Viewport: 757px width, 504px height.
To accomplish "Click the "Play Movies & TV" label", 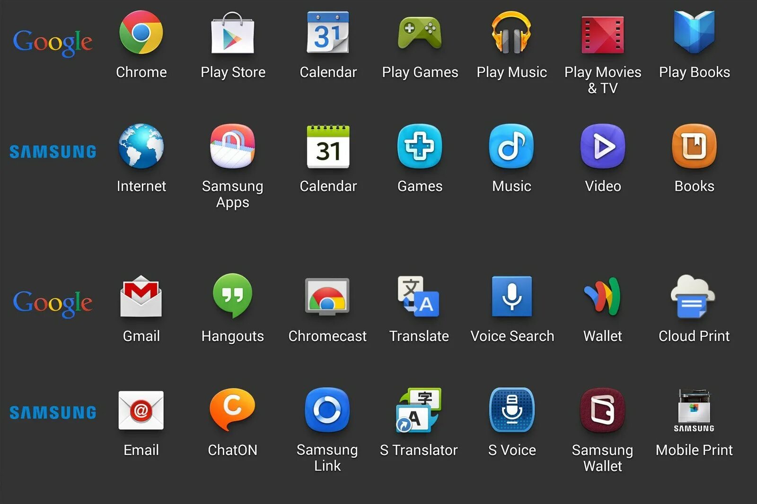I will coord(603,80).
